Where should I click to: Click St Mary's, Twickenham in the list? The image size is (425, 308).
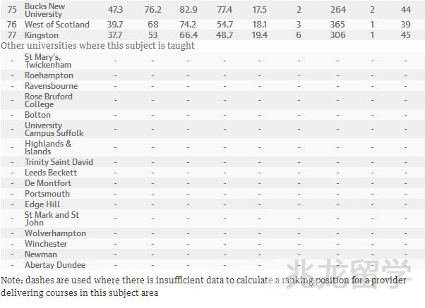[48, 61]
